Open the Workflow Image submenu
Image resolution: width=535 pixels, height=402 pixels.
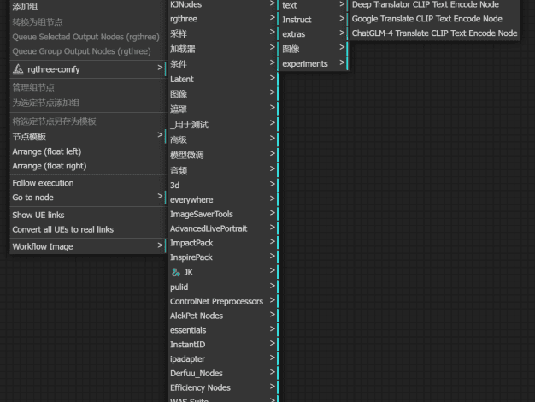click(88, 246)
